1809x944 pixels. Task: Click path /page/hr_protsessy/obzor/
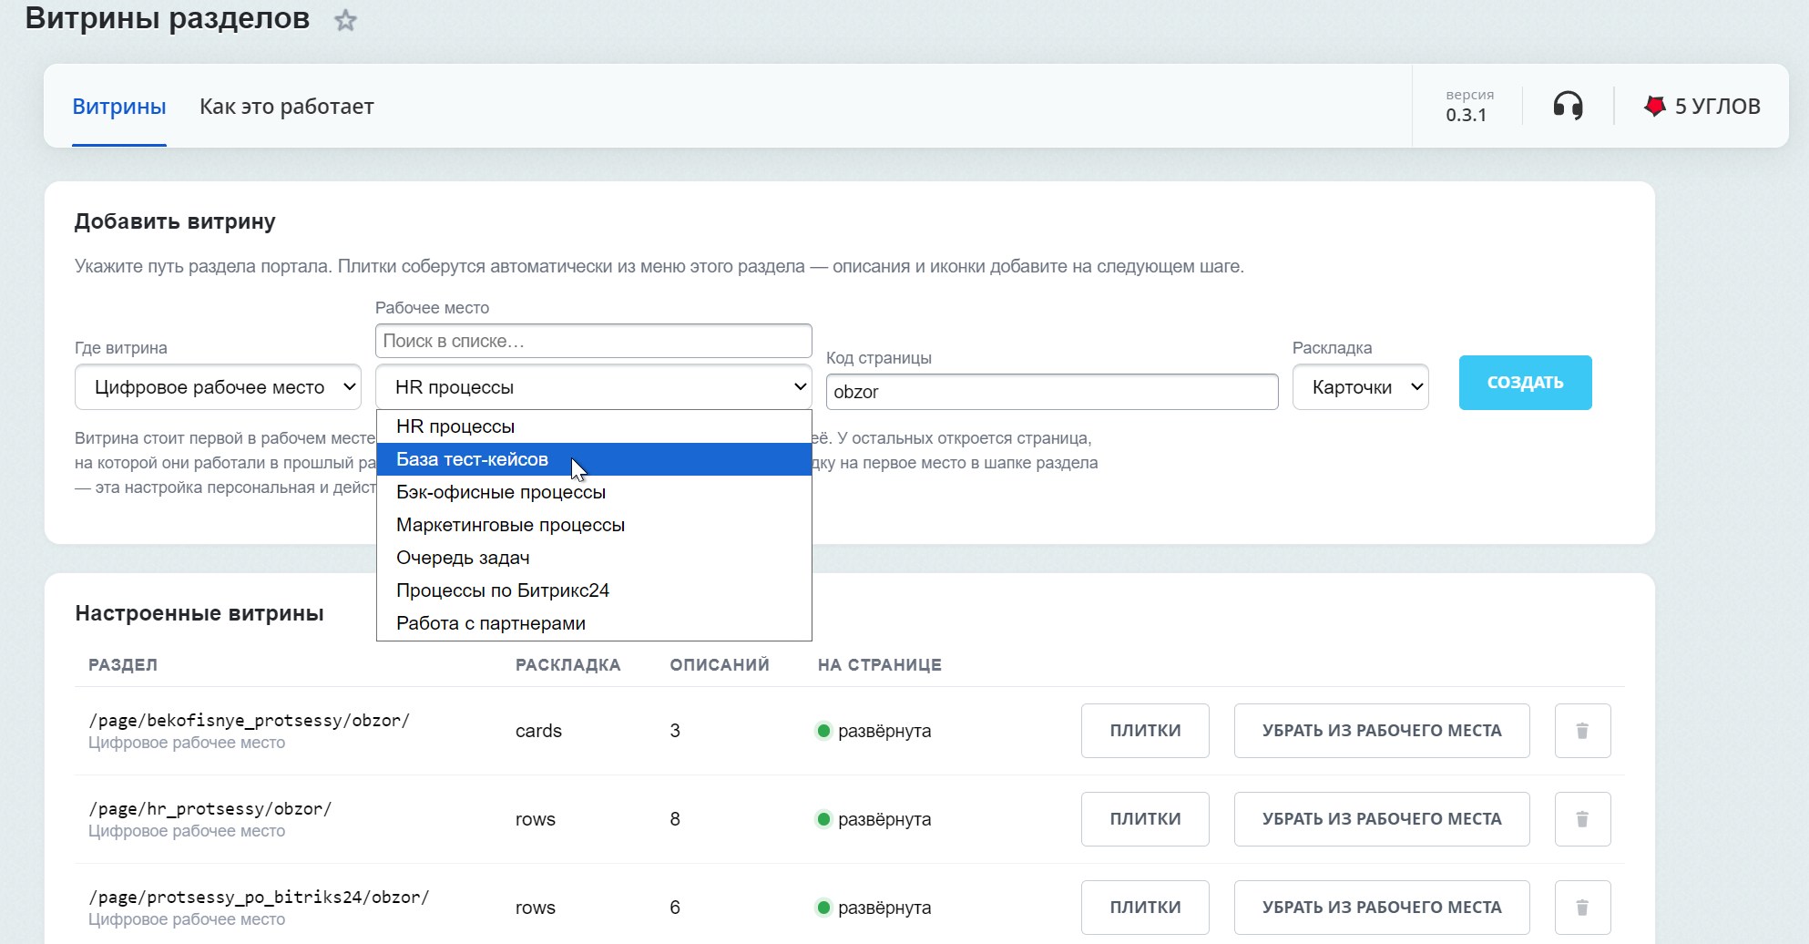(210, 808)
